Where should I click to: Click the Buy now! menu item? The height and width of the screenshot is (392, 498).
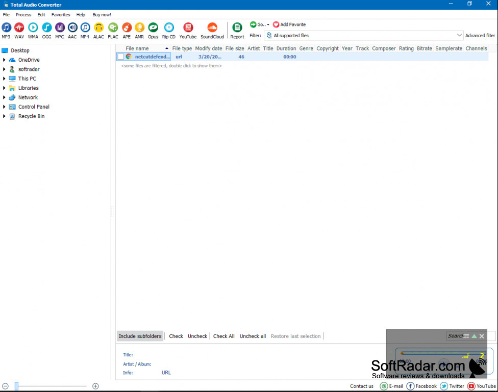[102, 15]
